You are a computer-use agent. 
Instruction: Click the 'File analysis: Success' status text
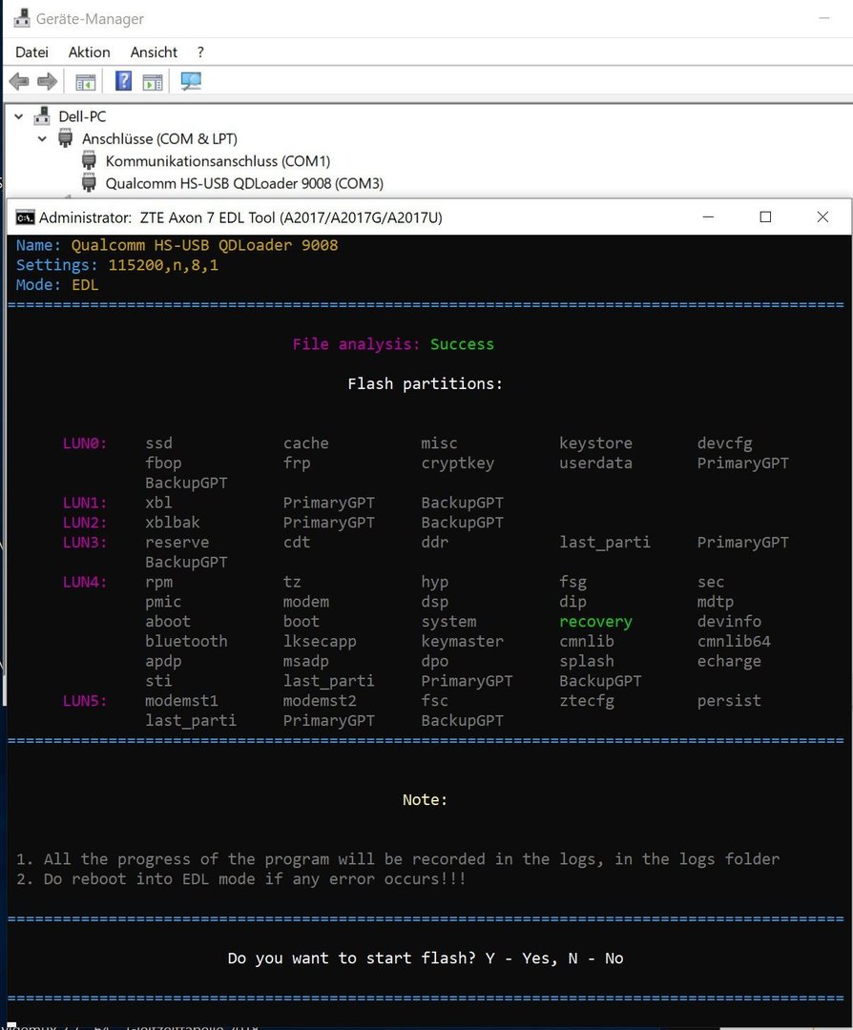click(x=393, y=344)
